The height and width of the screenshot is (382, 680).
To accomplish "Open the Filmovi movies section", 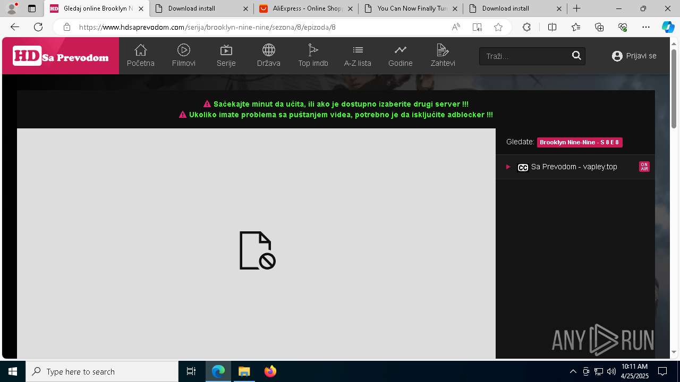I will pos(184,56).
